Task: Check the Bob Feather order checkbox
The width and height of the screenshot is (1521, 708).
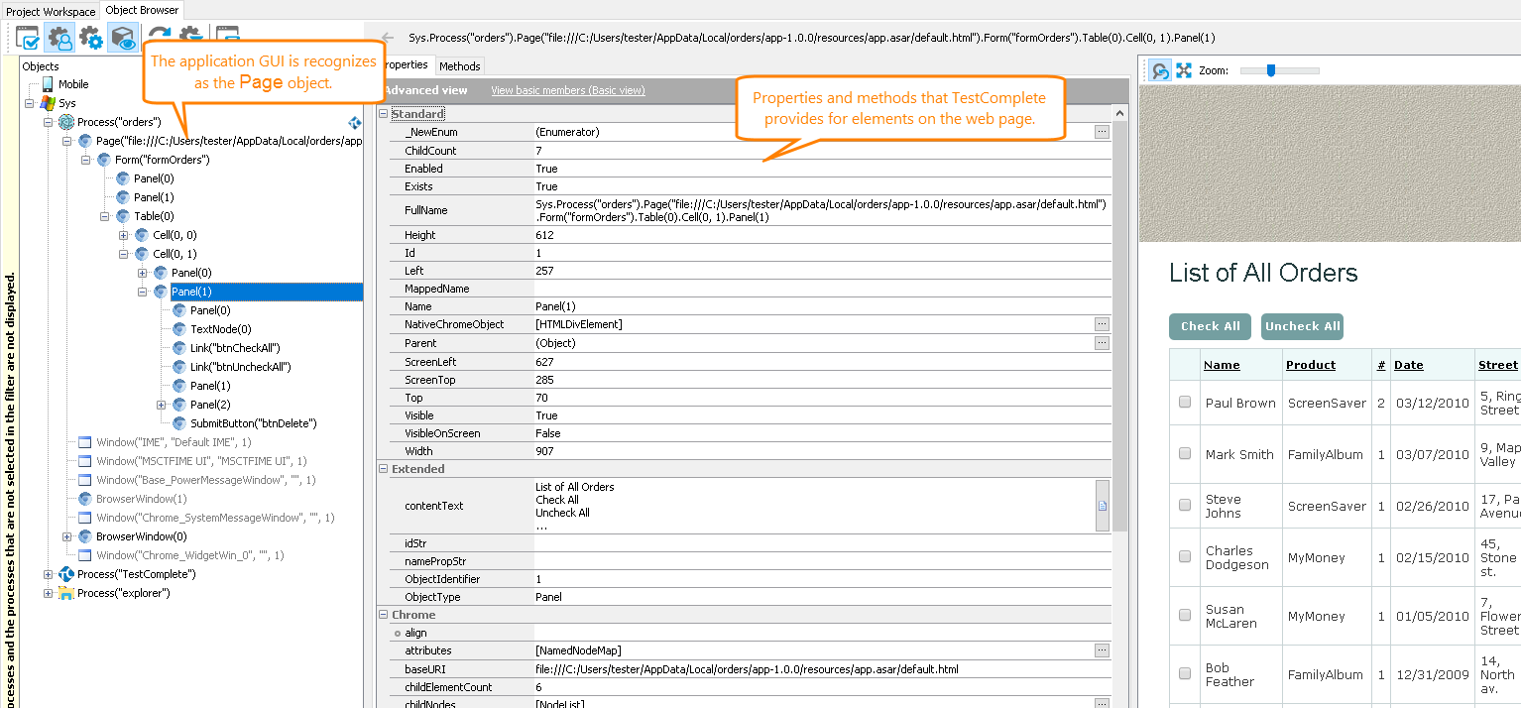Action: pos(1185,673)
